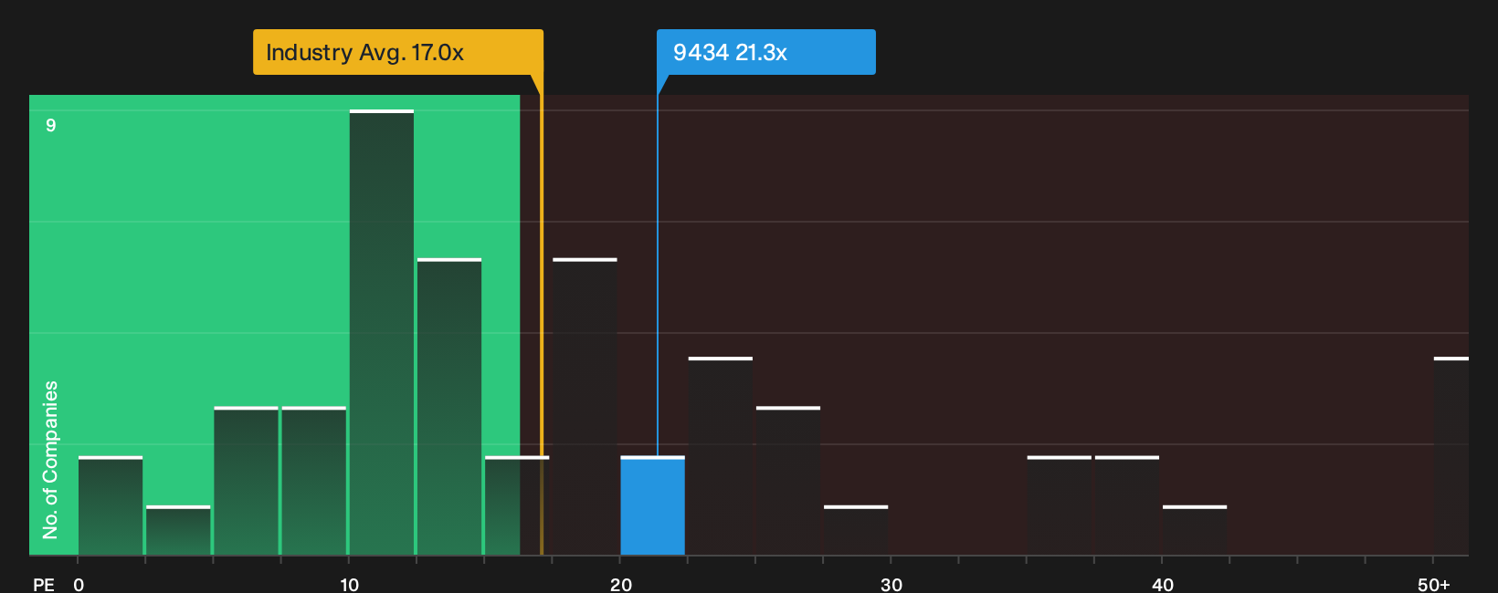Select the dark bar between PE 17.5 and 20
The image size is (1498, 593).
coord(585,407)
